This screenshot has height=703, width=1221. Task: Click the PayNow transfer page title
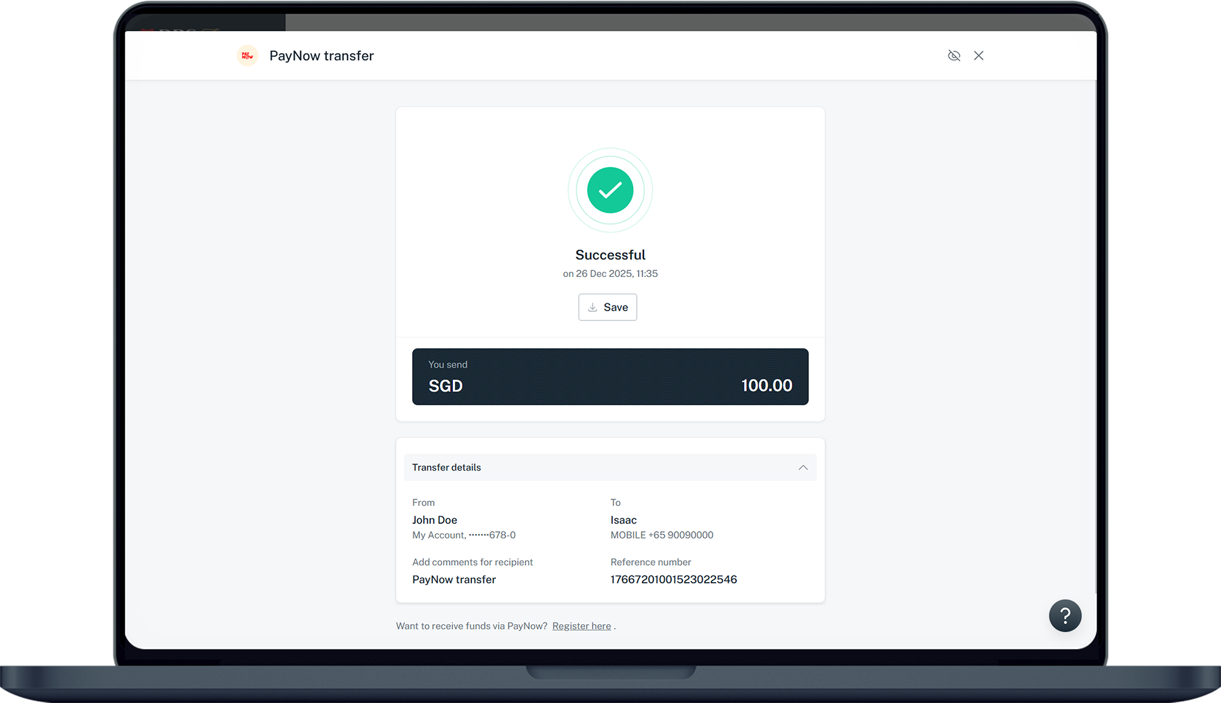tap(322, 56)
